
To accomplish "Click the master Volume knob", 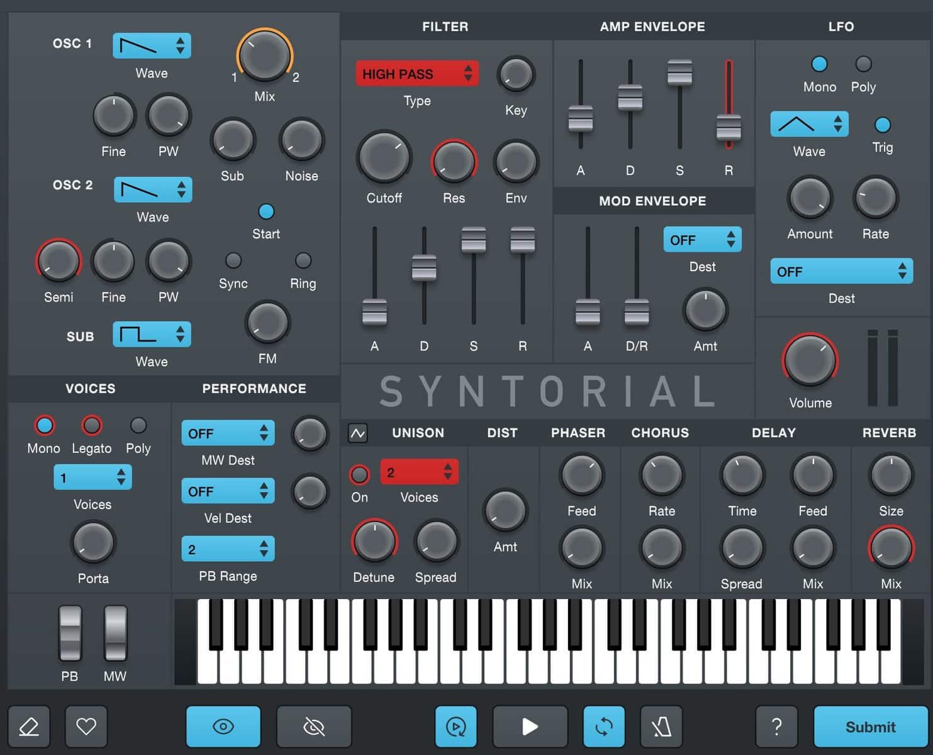I will 810,361.
